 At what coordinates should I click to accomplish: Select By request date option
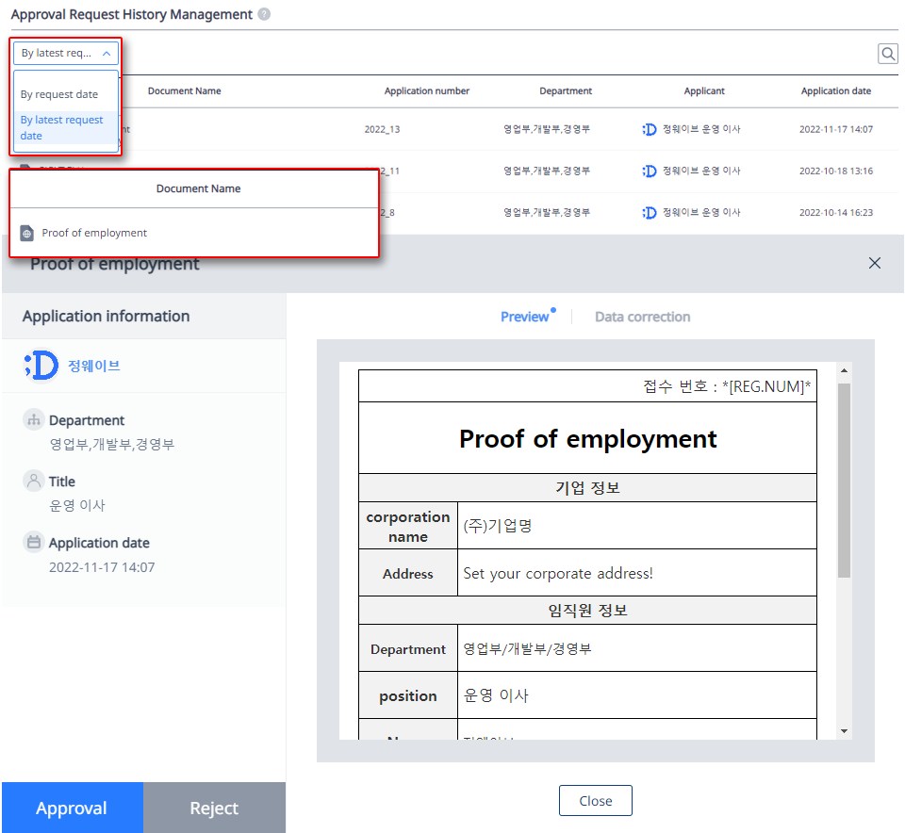coord(59,94)
